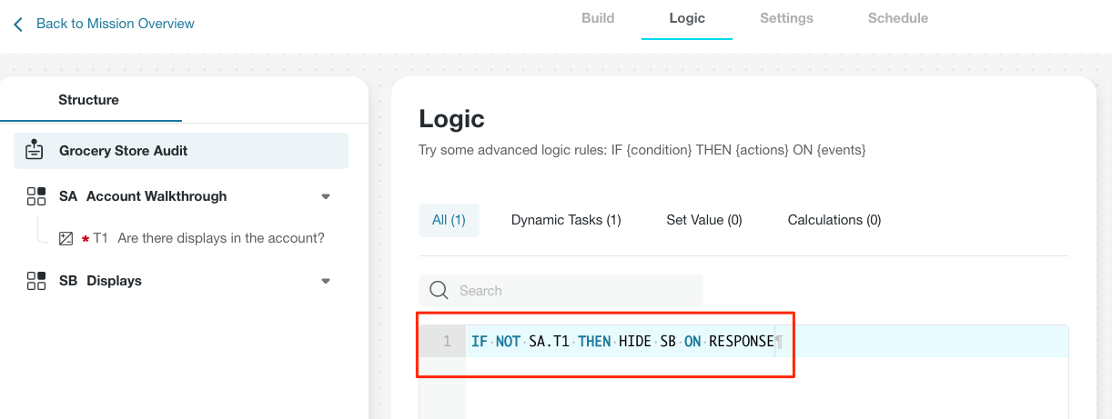Filter rules by Set Value (0)
This screenshot has height=419, width=1112.
pos(704,220)
